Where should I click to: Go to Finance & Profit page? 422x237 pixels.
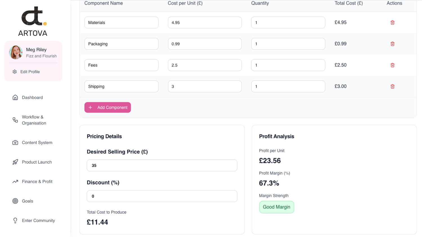(x=37, y=182)
